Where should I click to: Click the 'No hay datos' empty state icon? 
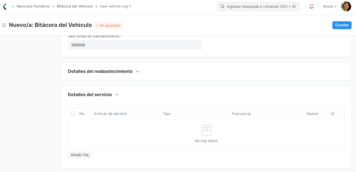coord(206,130)
